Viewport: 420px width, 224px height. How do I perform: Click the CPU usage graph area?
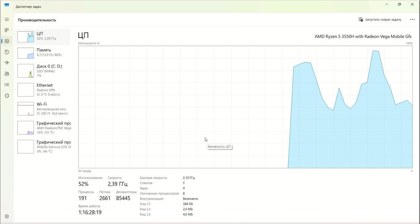(x=245, y=107)
